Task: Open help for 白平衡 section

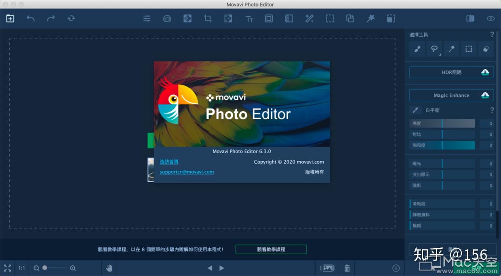Action: 492,110
